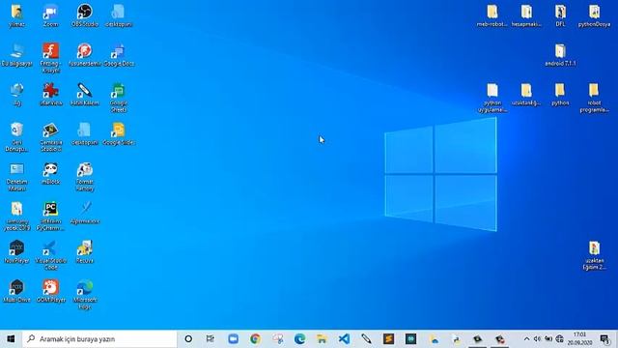Open the network globe tray icon
This screenshot has height=348, width=618.
559,339
